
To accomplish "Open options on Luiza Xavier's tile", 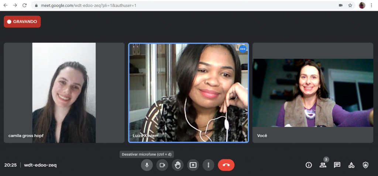I will 243,49.
